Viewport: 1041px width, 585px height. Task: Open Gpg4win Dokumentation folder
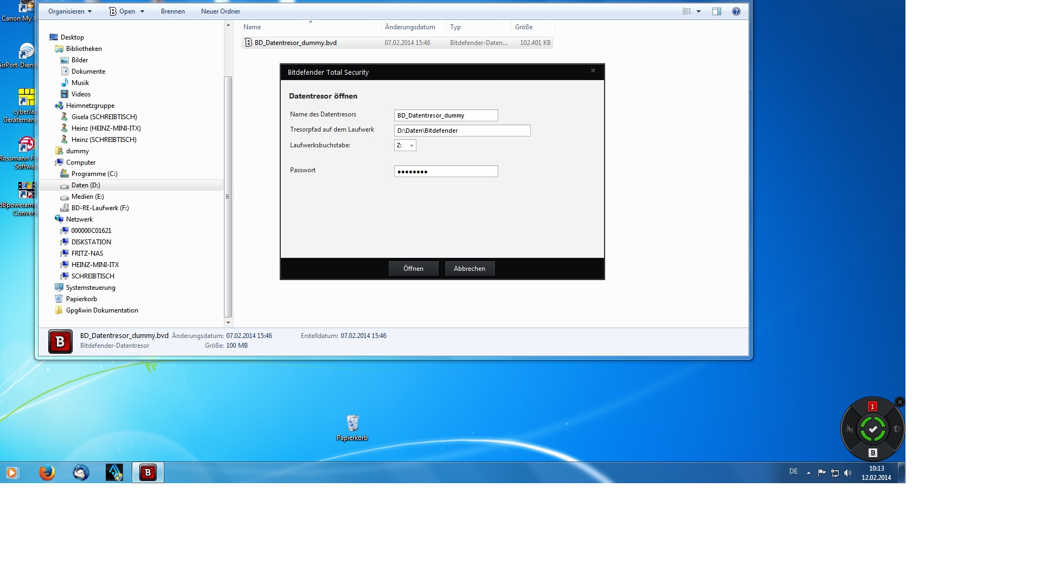point(102,310)
